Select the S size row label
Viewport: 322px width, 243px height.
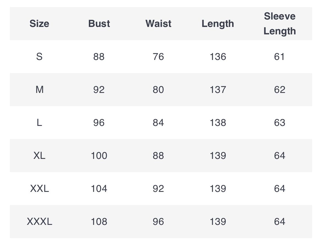pos(39,57)
